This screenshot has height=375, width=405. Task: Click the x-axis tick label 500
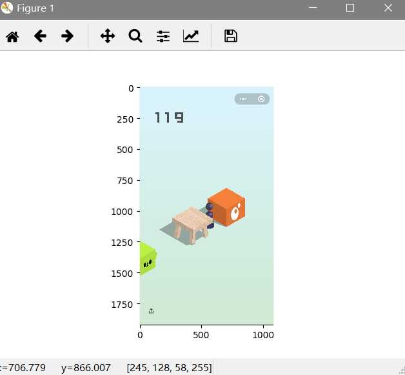coord(201,335)
